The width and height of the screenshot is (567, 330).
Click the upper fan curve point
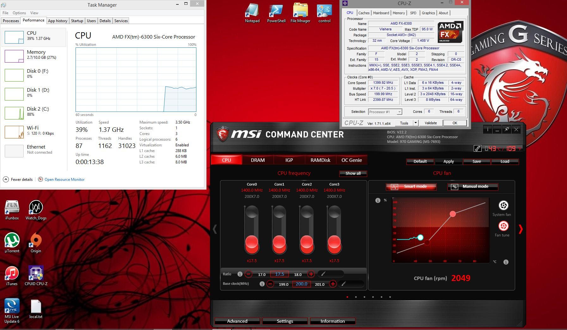click(453, 214)
